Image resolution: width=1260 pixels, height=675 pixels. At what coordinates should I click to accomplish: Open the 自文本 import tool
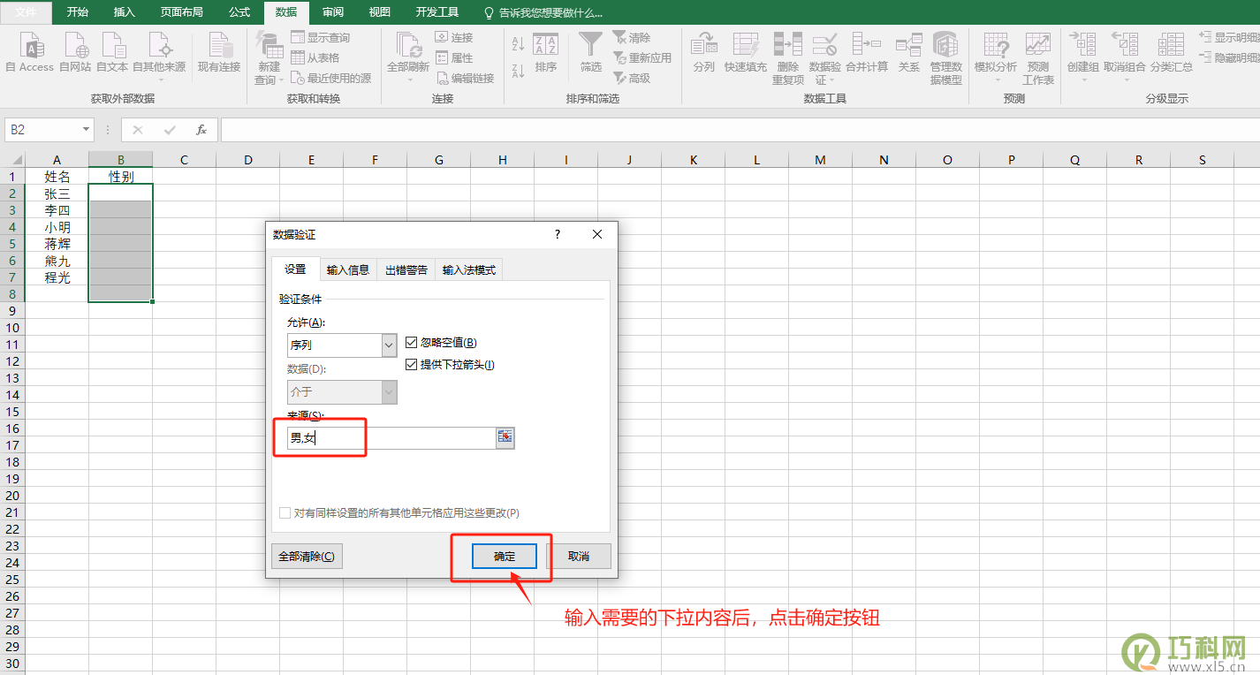(x=112, y=51)
